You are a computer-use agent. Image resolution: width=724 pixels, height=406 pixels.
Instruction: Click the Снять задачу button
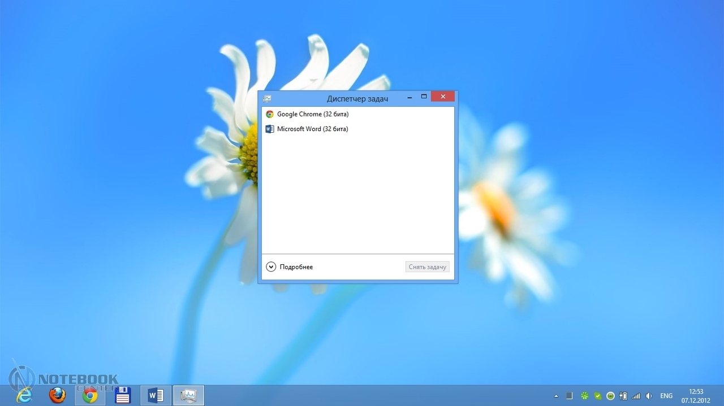(x=427, y=267)
